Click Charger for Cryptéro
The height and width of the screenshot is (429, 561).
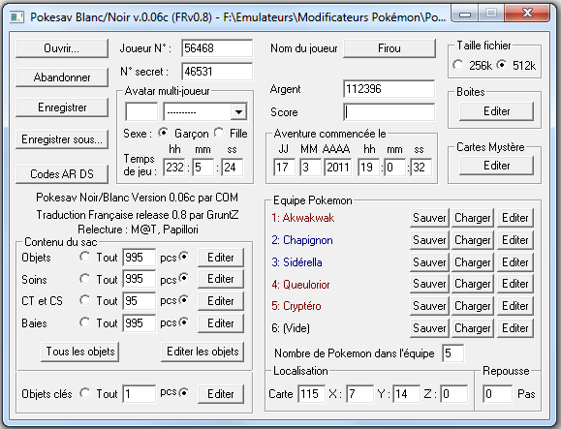(x=472, y=306)
